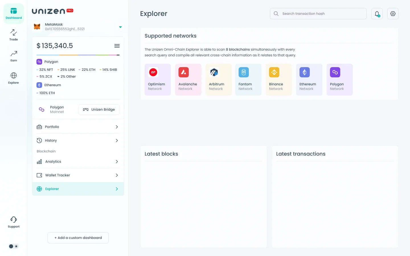Expand Portfolio using its chevron
The image size is (410, 256).
(x=117, y=127)
